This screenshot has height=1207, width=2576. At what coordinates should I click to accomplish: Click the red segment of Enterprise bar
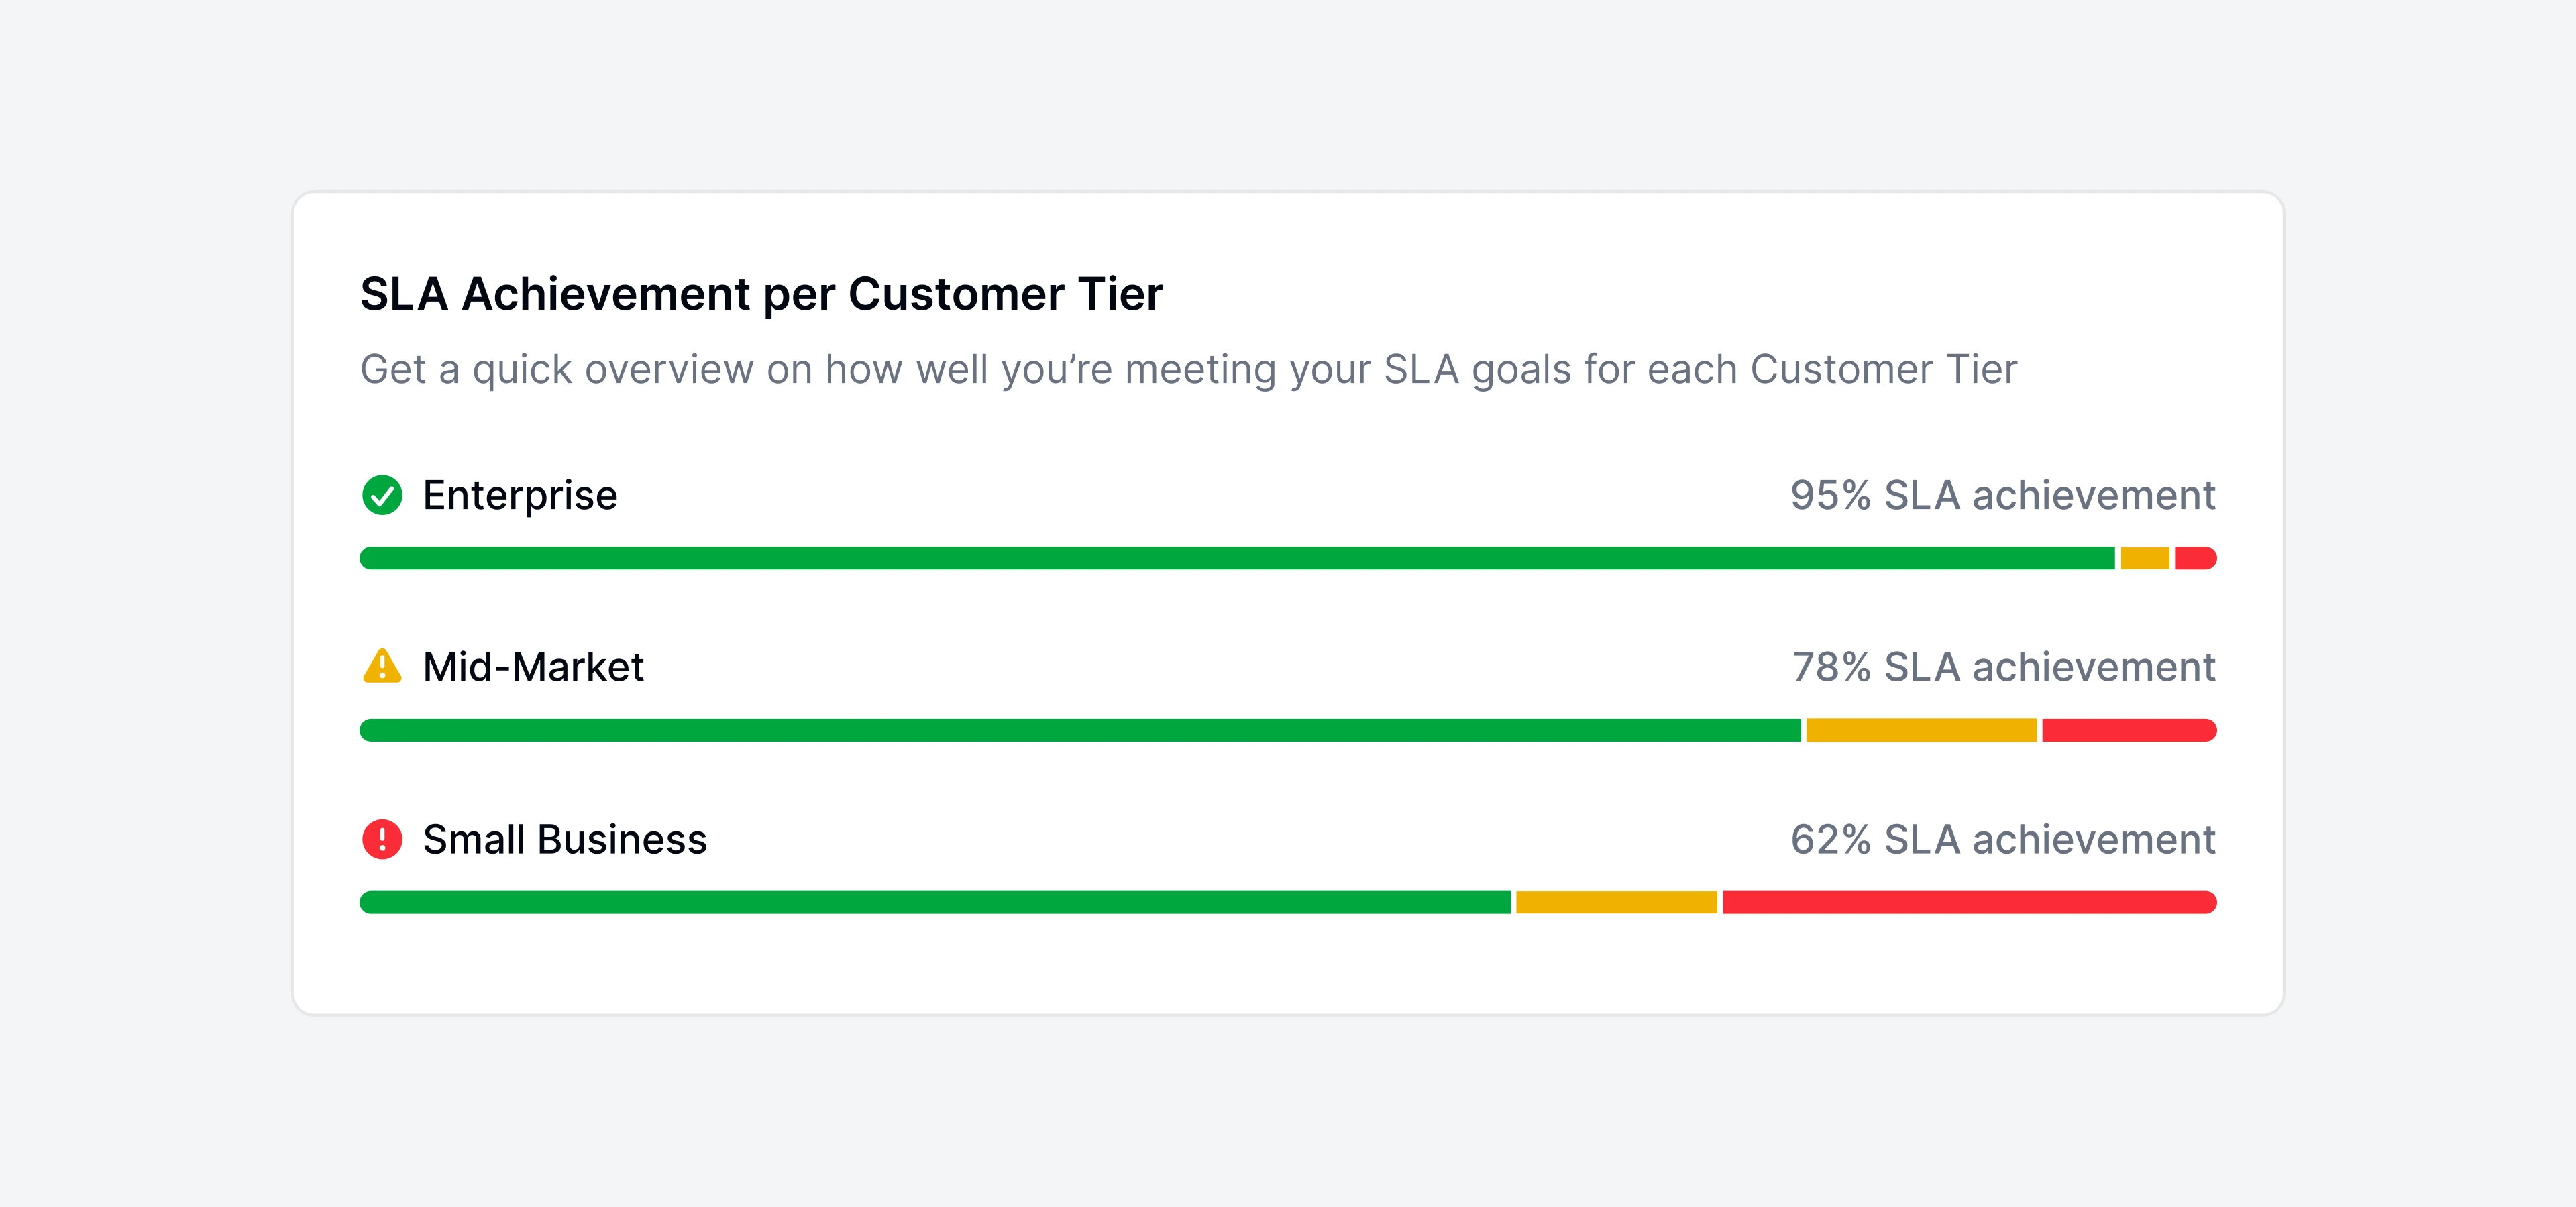pos(2195,559)
